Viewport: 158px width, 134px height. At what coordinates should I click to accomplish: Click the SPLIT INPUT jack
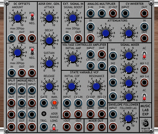pyautogui.click(x=12, y=90)
